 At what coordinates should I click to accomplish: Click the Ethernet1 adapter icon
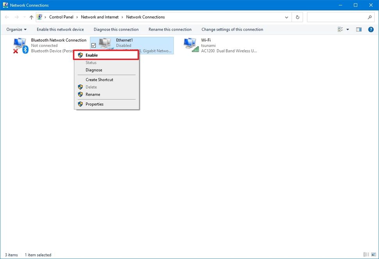tap(105, 44)
